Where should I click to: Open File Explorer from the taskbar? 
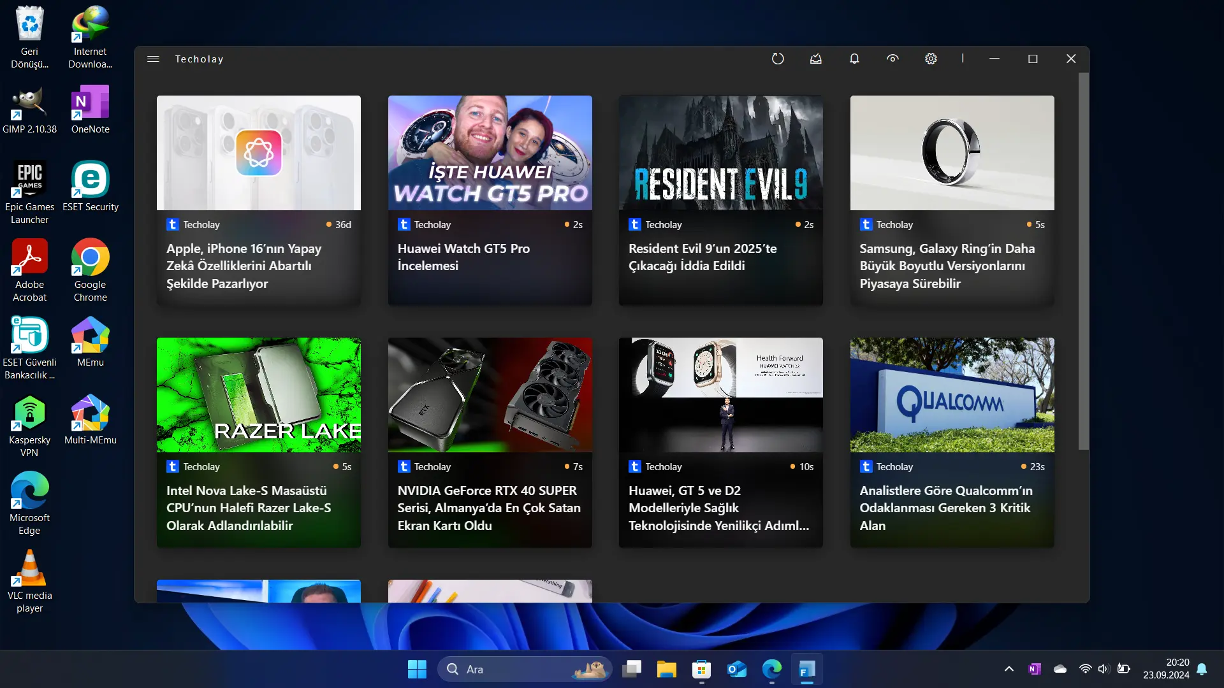(666, 670)
